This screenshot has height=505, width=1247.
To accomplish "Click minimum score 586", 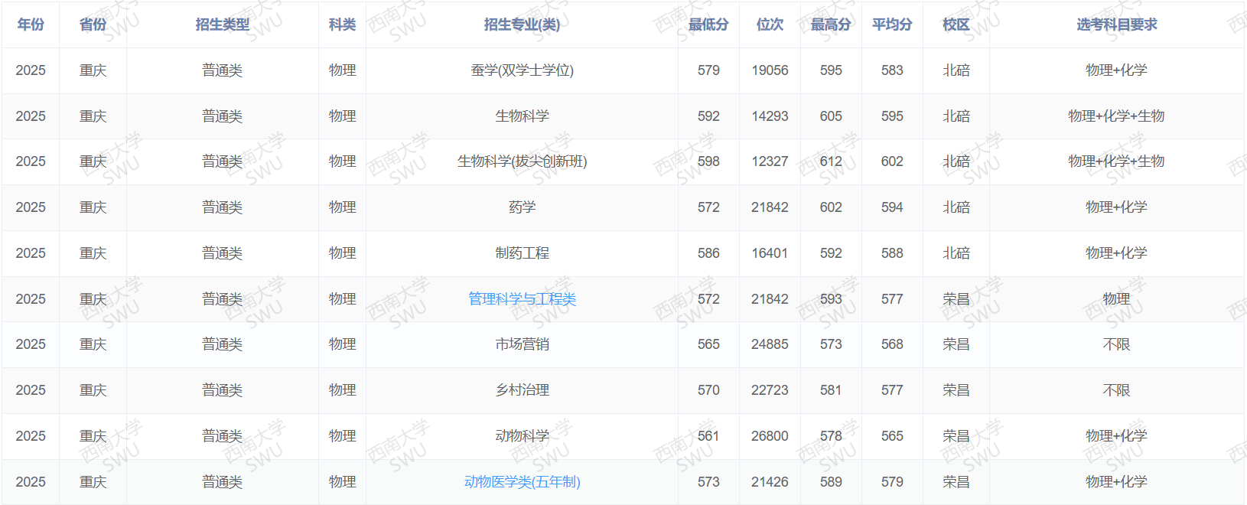I will pyautogui.click(x=708, y=253).
